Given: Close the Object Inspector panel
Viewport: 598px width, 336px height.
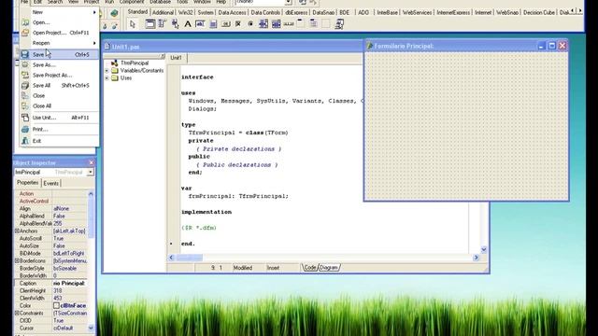Looking at the screenshot, I should pyautogui.click(x=92, y=162).
